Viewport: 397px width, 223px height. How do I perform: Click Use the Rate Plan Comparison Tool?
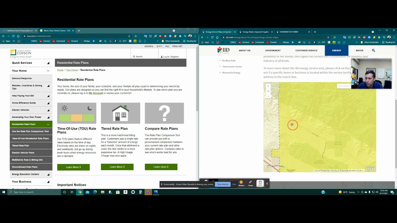point(31,131)
